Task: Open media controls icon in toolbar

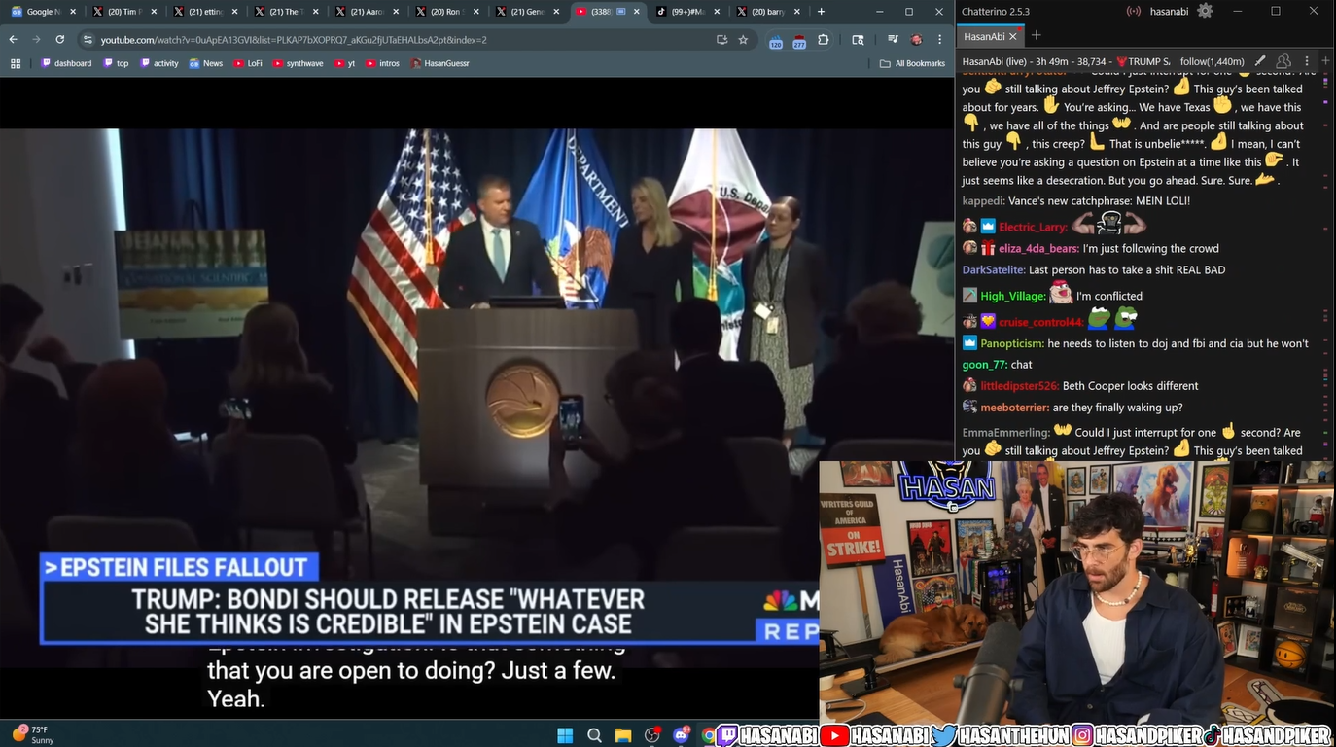Action: (893, 40)
